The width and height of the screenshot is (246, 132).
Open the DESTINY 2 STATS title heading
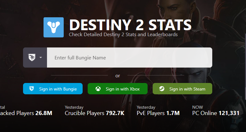130,25
